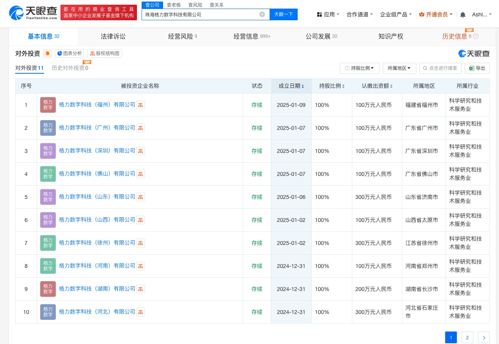Screen dimensions: 499x344
Task: Open notification bell in top bar
Action: [463, 14]
